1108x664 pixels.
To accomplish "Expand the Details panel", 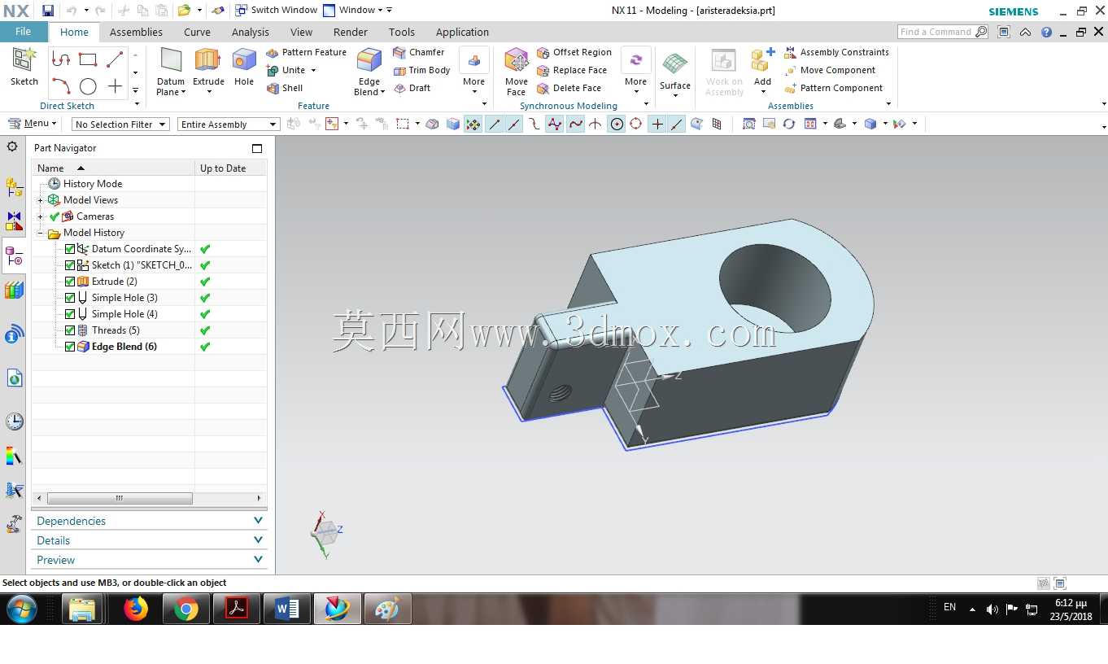I will tap(150, 540).
